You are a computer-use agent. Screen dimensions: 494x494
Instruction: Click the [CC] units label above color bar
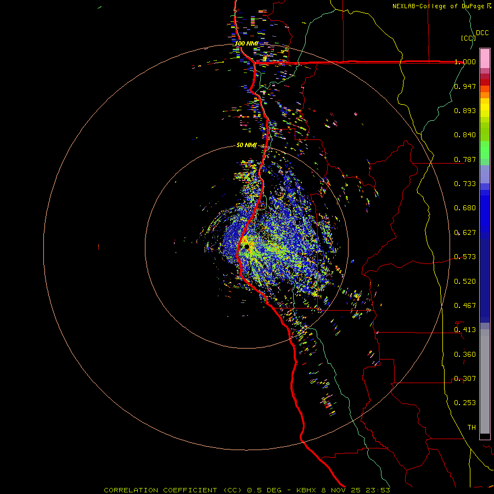[468, 38]
